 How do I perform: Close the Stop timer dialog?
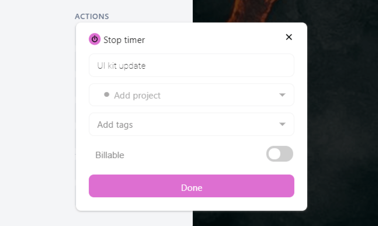289,37
